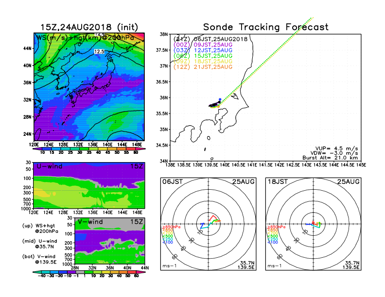
Task: Click the 60 ring label in 06JST hodograph
Action: pos(175,257)
